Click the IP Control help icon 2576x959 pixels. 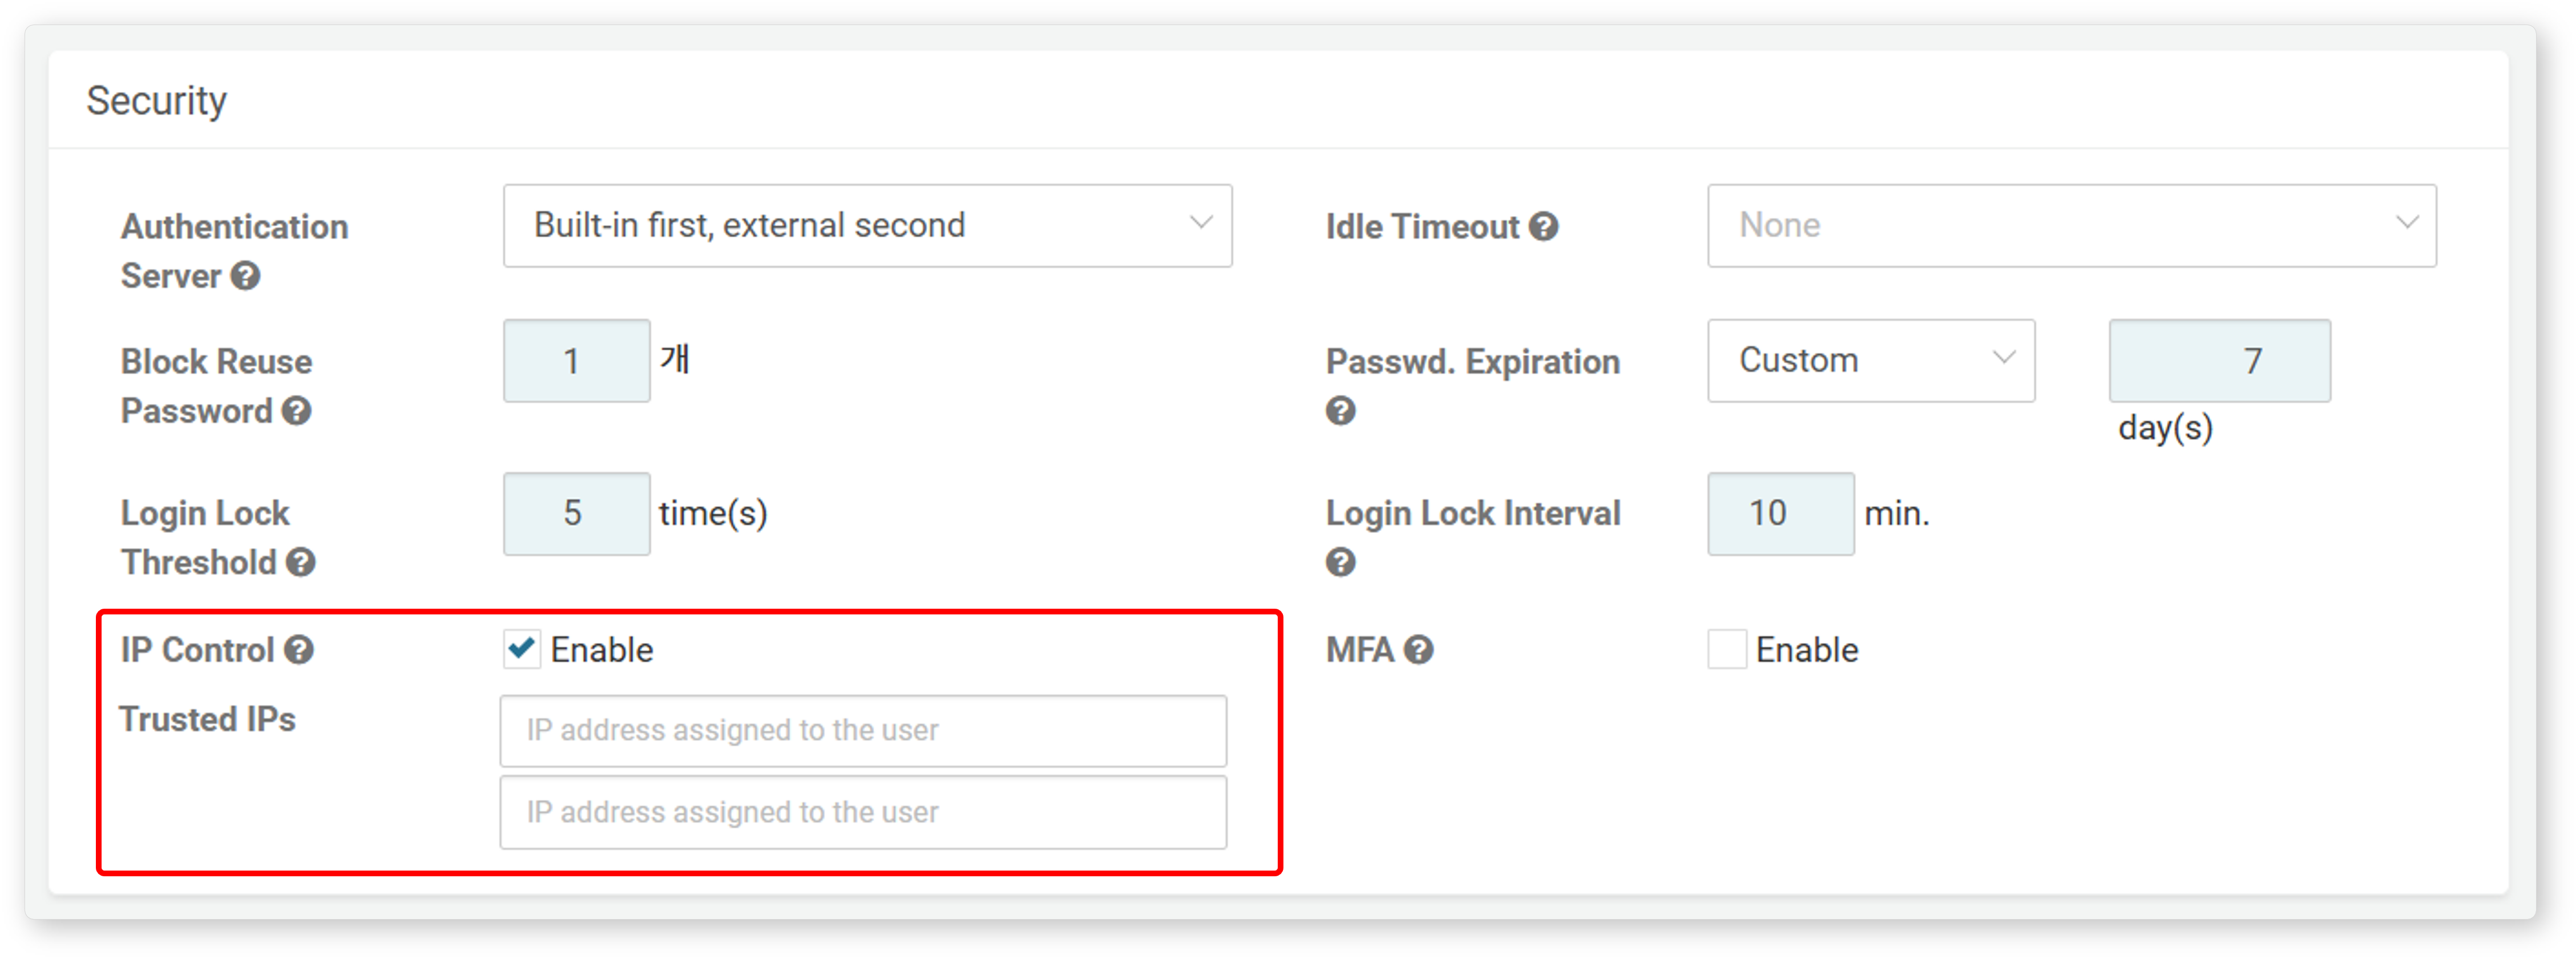tap(299, 651)
